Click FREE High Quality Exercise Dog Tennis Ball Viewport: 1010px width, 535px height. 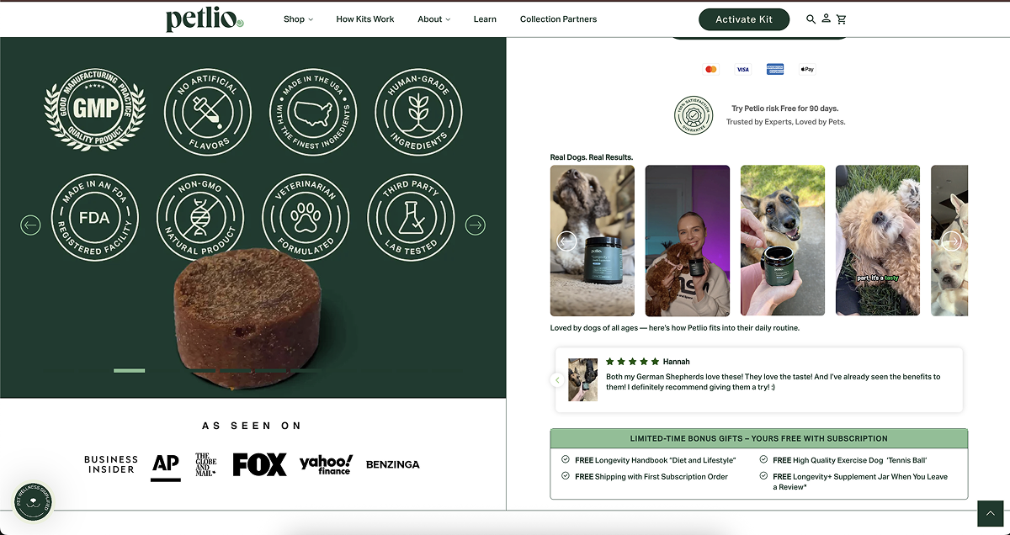pos(851,460)
